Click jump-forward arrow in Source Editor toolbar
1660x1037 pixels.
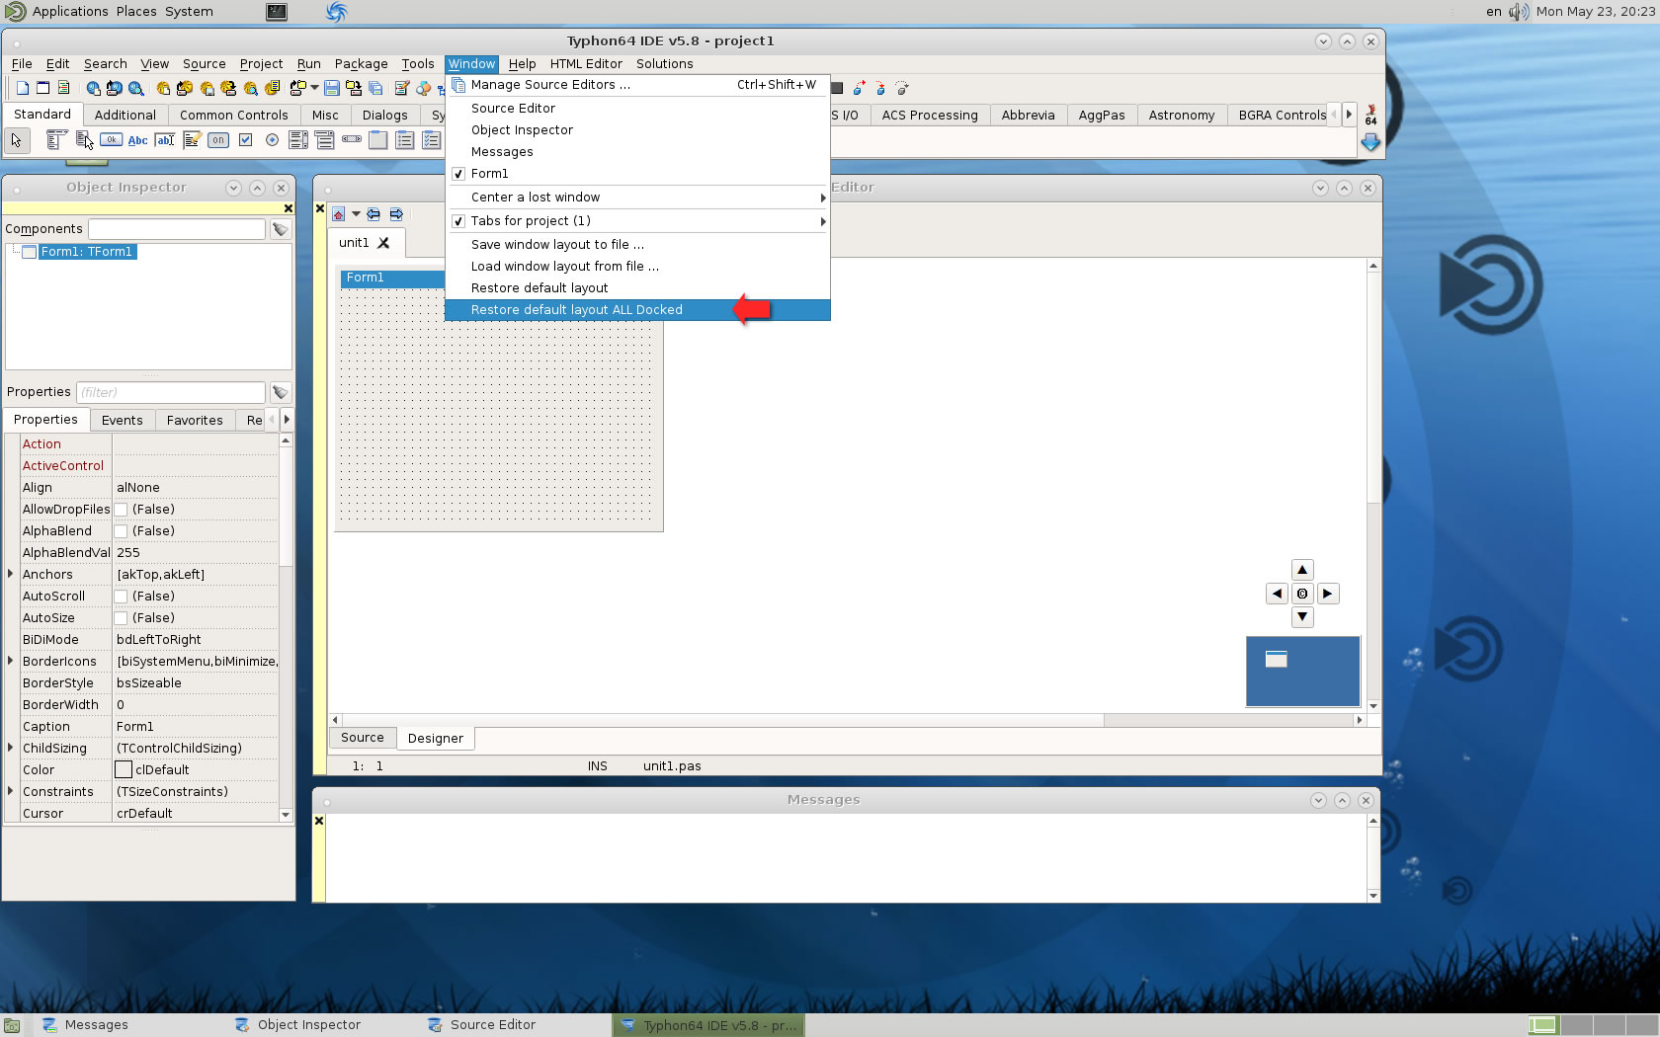pyautogui.click(x=396, y=214)
